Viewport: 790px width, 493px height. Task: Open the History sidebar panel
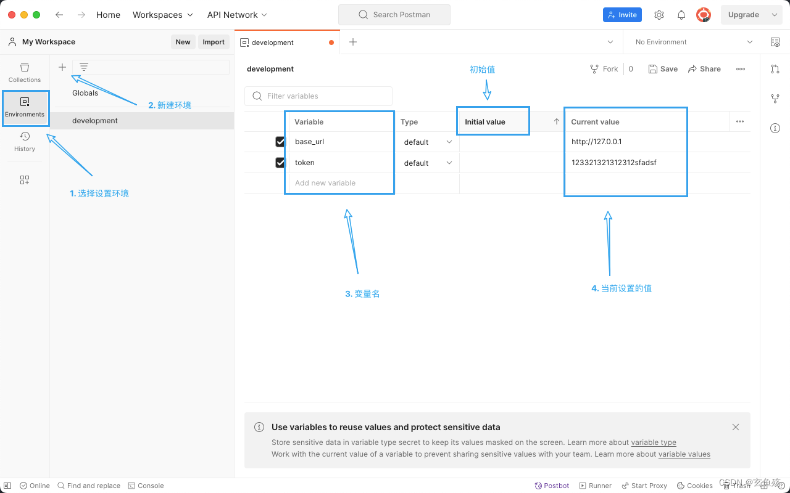click(25, 141)
